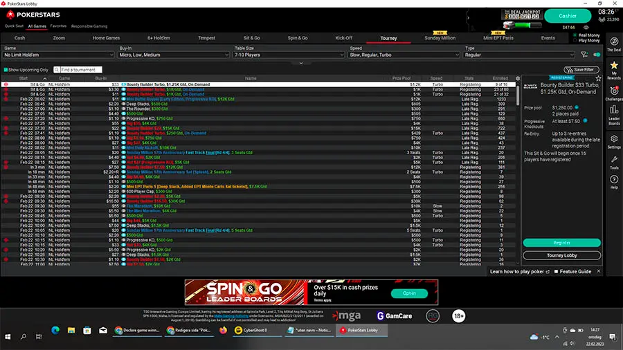The width and height of the screenshot is (623, 350).
Task: Favorite the selected tournament with star icon
Action: pyautogui.click(x=598, y=78)
